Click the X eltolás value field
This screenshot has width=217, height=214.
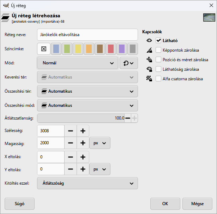coord(51,157)
